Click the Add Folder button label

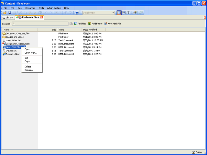(97, 24)
